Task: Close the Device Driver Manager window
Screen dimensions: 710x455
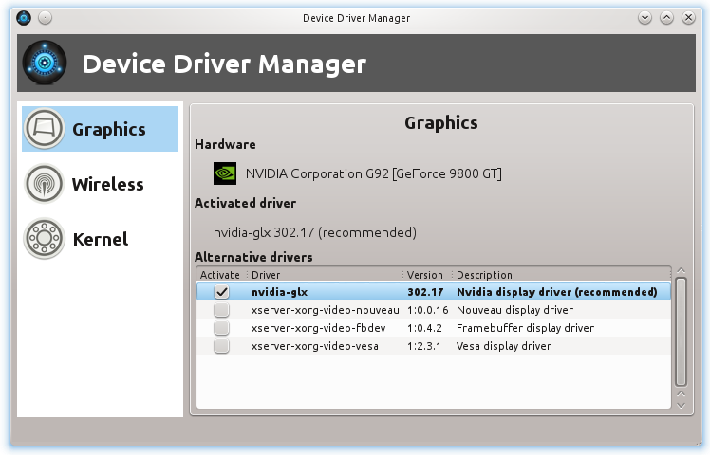Action: point(688,18)
